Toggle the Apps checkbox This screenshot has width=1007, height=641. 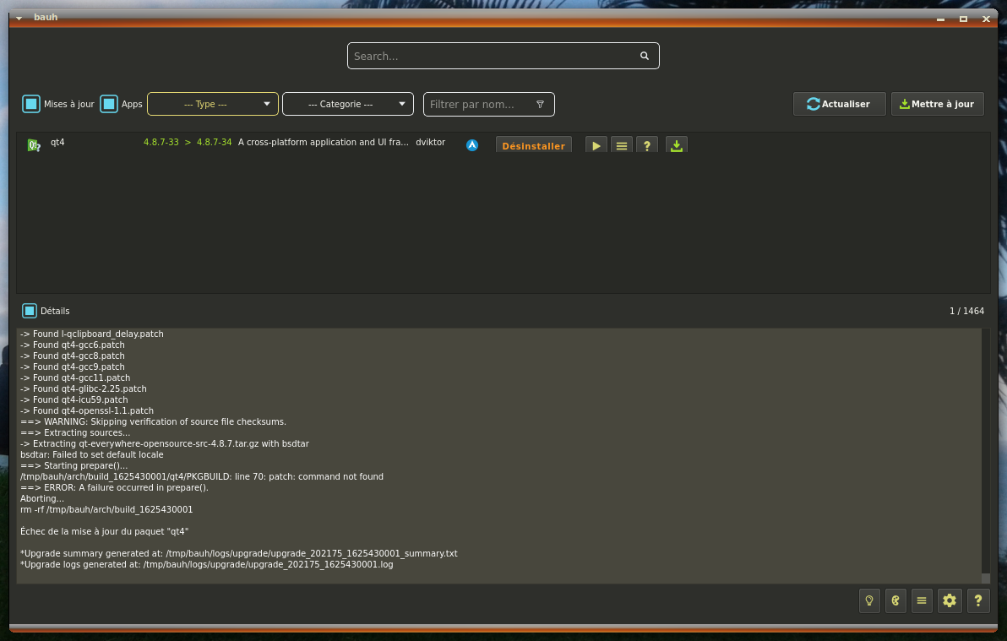coord(108,104)
